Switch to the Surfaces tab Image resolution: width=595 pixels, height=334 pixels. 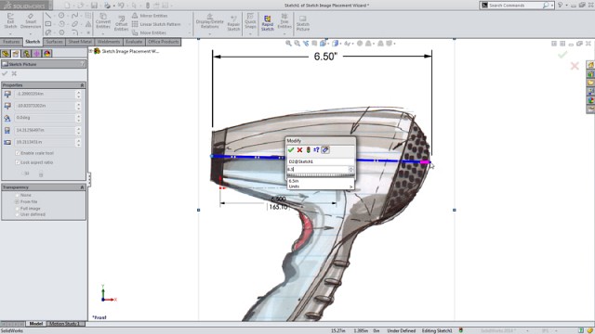tap(54, 42)
